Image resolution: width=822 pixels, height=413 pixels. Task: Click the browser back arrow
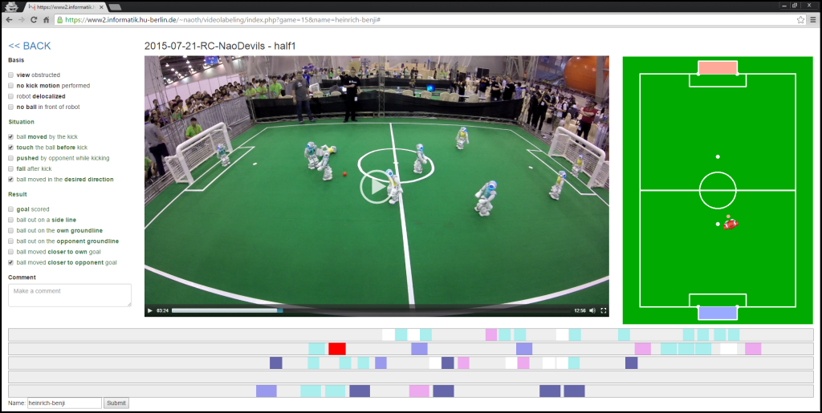(x=8, y=19)
